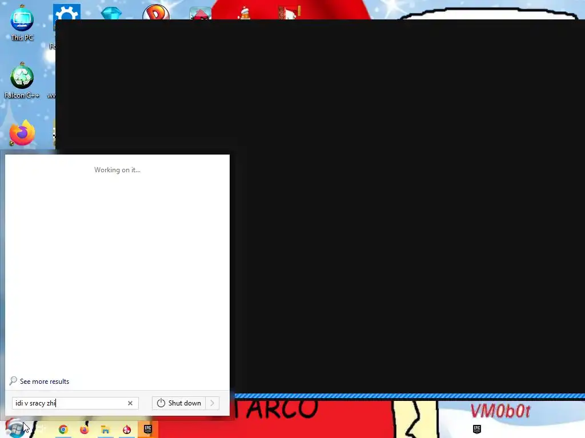Viewport: 585px width, 438px height.
Task: Open the cyan diamond desktop icon
Action: (111, 14)
